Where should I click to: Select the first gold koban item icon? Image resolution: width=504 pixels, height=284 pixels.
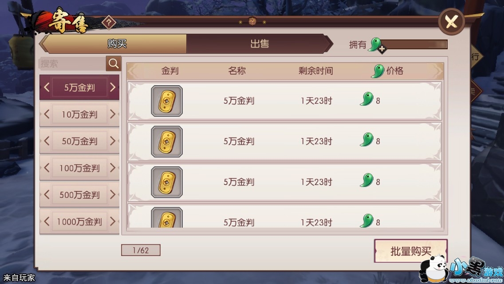(167, 101)
